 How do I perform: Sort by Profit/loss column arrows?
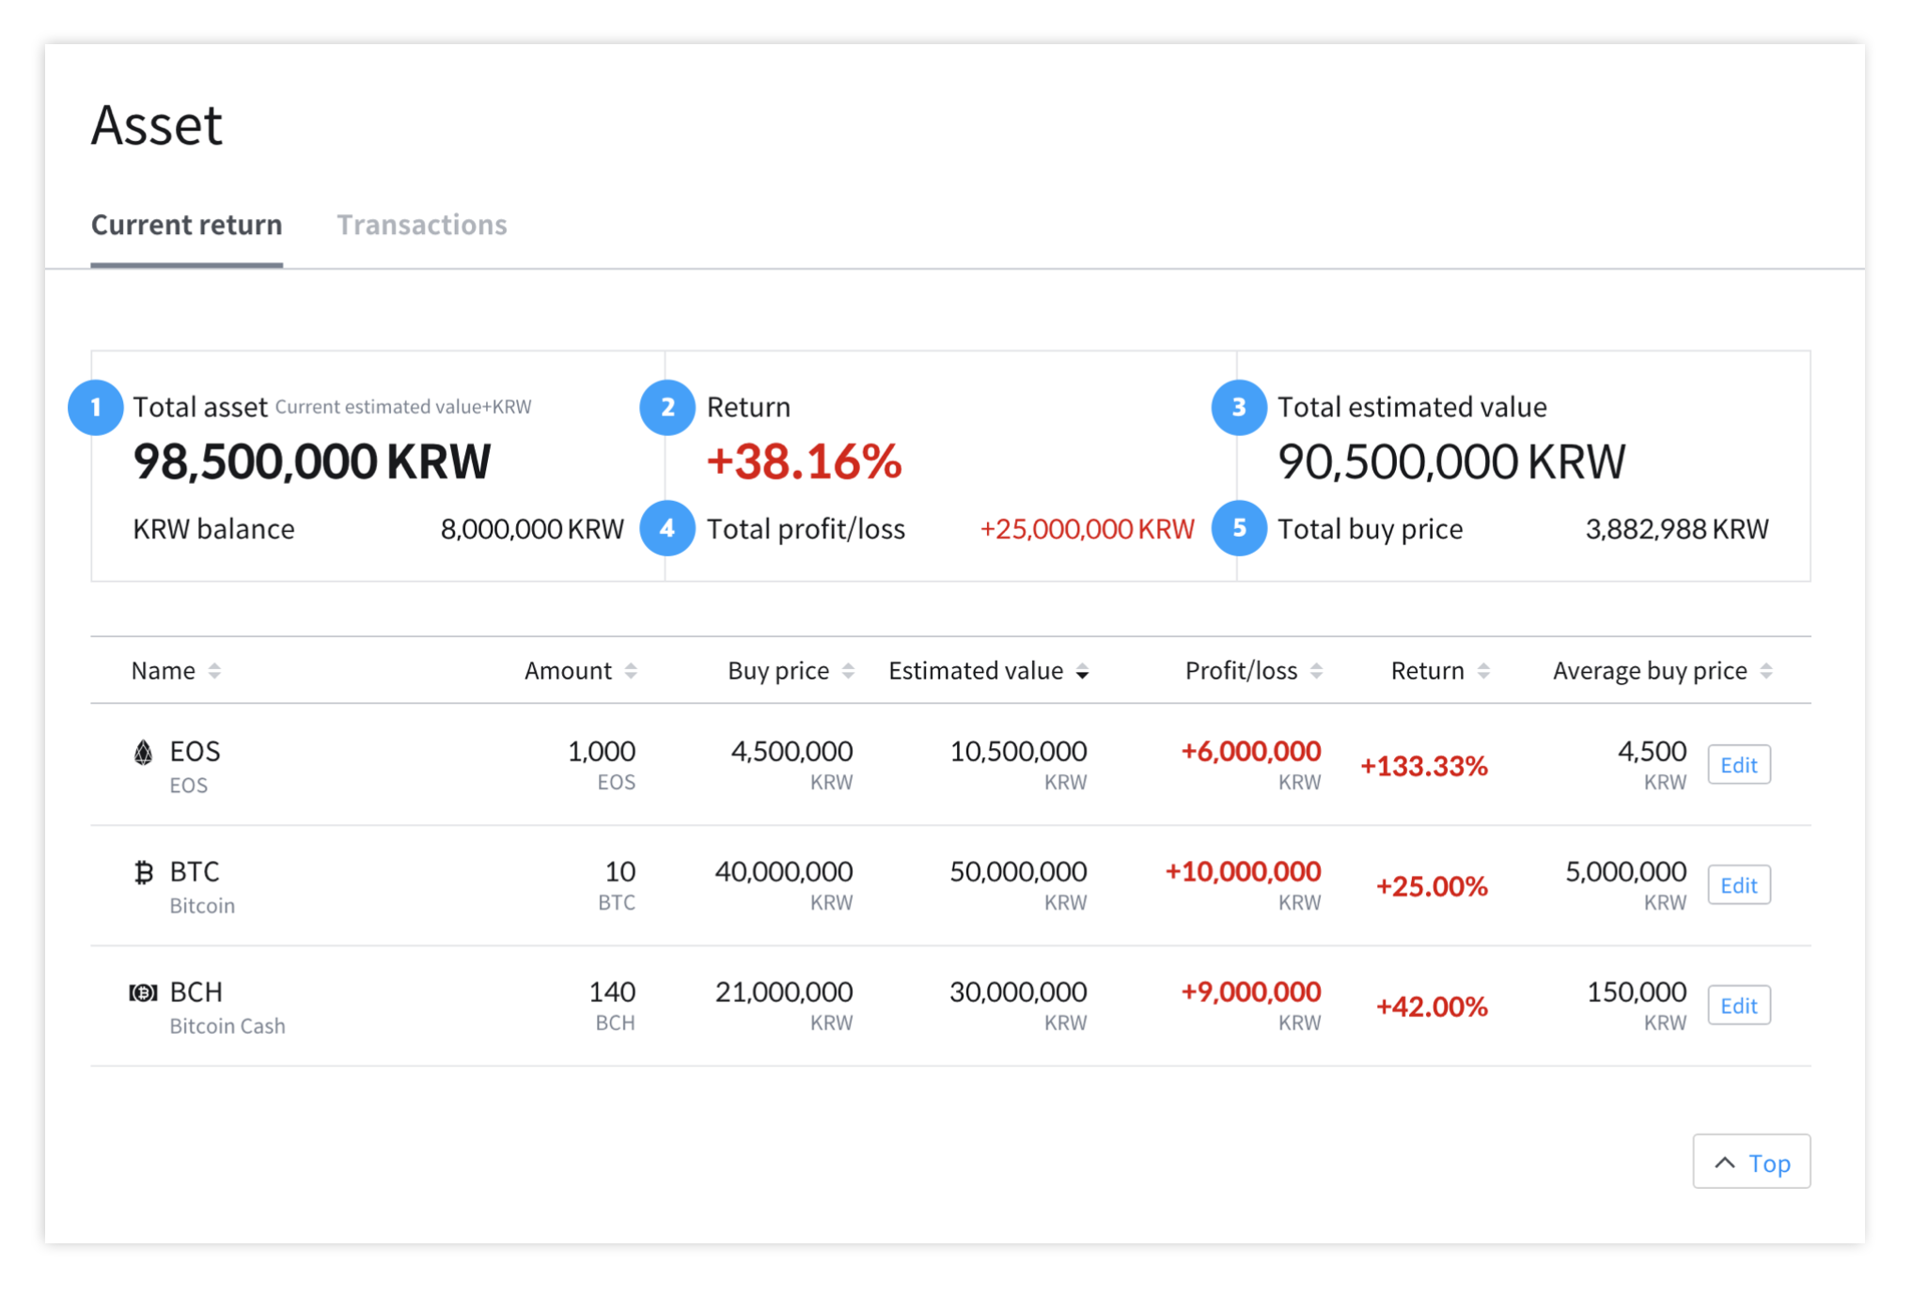coord(1316,671)
